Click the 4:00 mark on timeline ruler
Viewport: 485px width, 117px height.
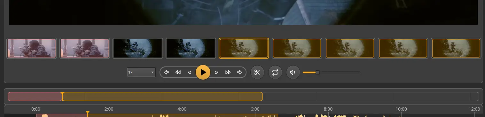tap(182, 109)
